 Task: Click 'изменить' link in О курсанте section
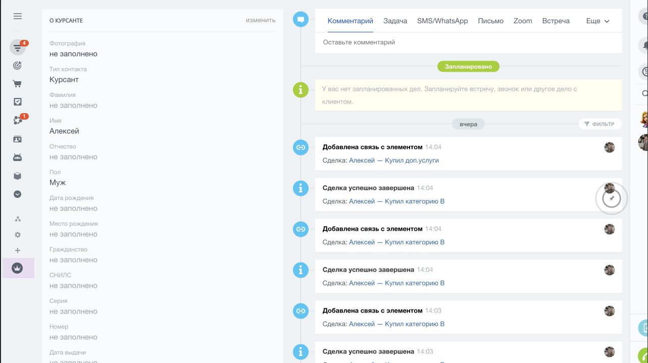click(261, 20)
